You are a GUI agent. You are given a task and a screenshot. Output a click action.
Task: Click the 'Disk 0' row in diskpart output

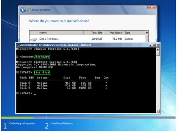tap(64, 83)
